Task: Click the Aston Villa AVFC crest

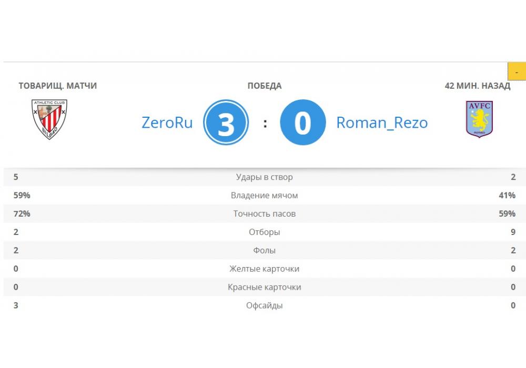Action: [x=479, y=119]
